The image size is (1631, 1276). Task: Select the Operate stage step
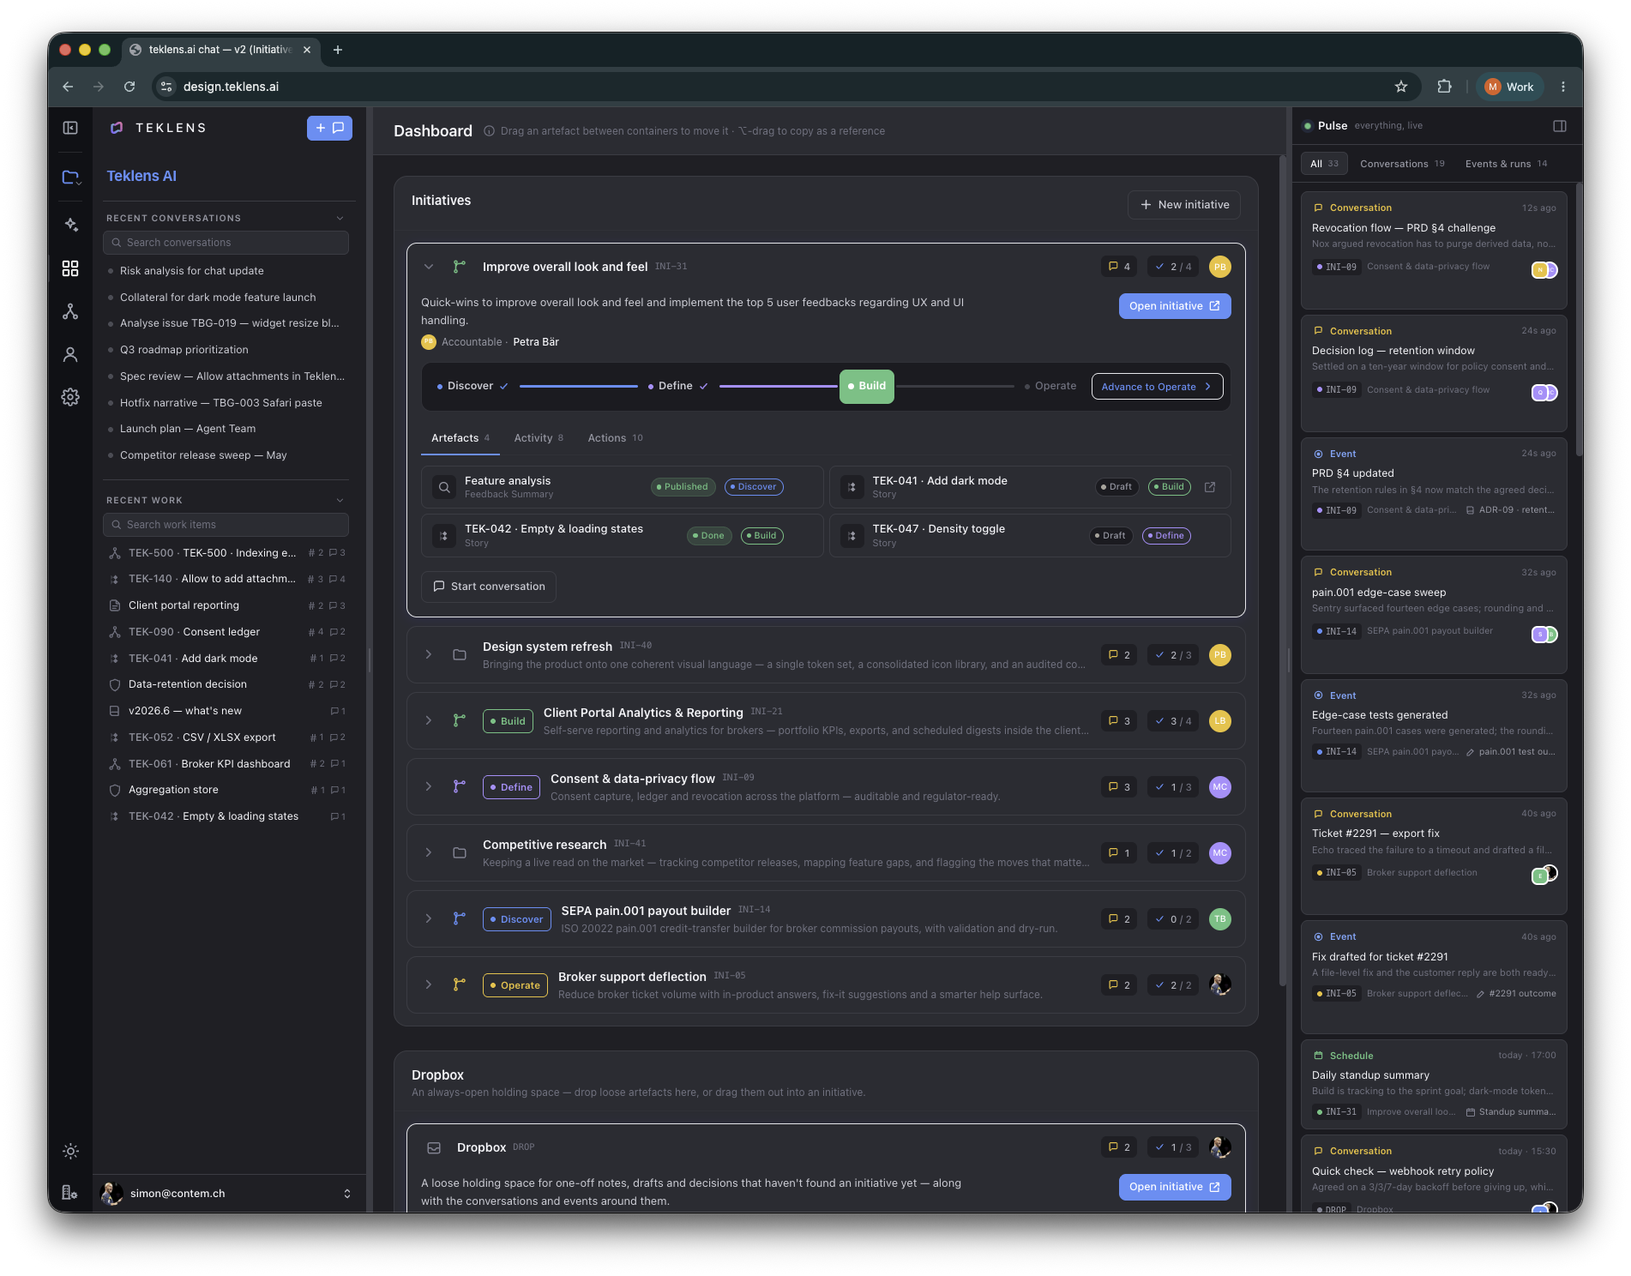coord(1050,386)
